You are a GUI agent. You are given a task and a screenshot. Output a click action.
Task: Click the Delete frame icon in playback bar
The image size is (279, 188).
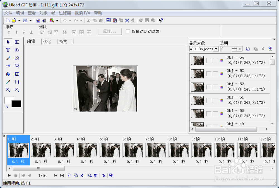coord(82,175)
